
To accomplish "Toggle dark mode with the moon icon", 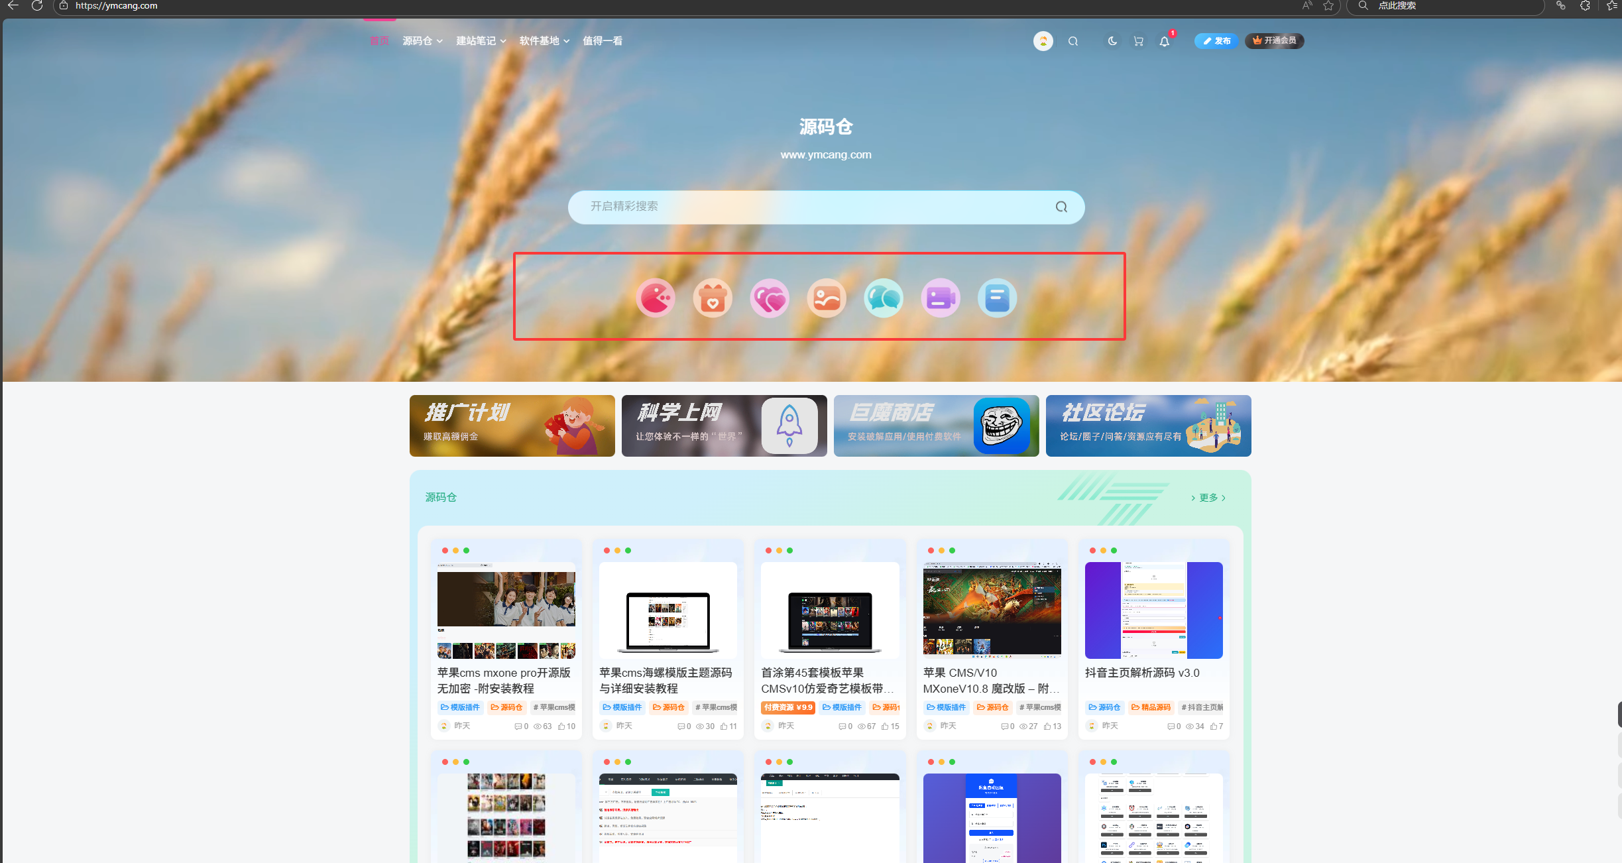I will 1112,41.
